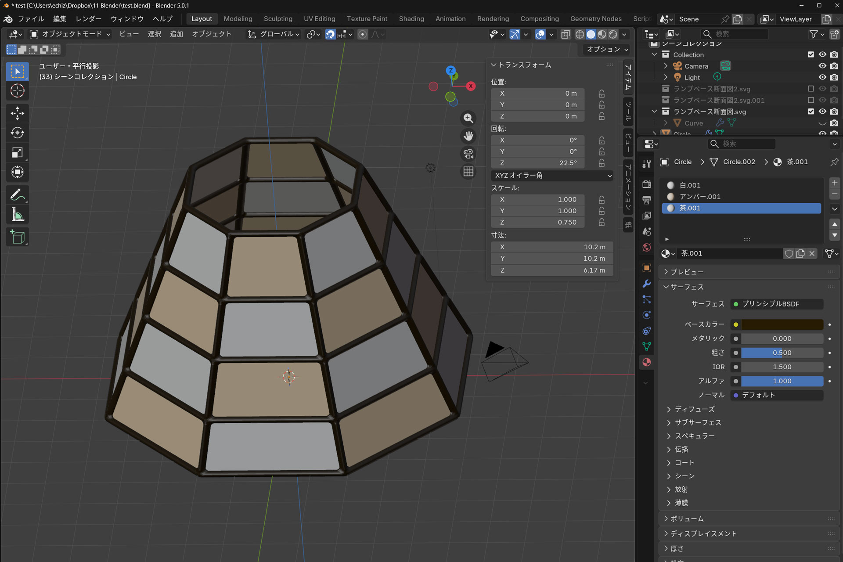
Task: Click the オプション button in viewport
Action: (607, 49)
